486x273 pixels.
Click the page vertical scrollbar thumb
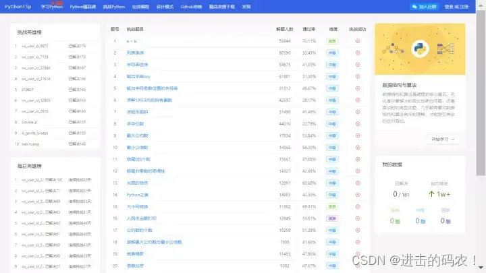(481, 93)
